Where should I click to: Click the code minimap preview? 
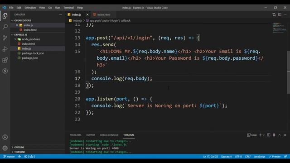(280, 28)
